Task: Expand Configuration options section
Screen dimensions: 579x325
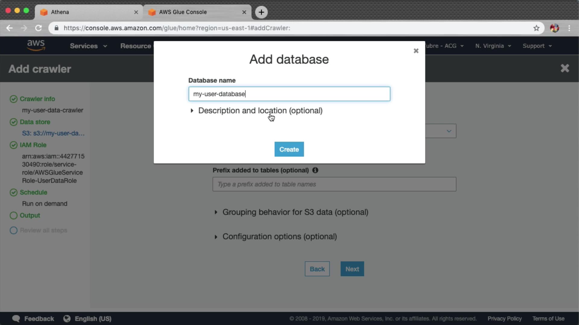Action: pos(279,237)
